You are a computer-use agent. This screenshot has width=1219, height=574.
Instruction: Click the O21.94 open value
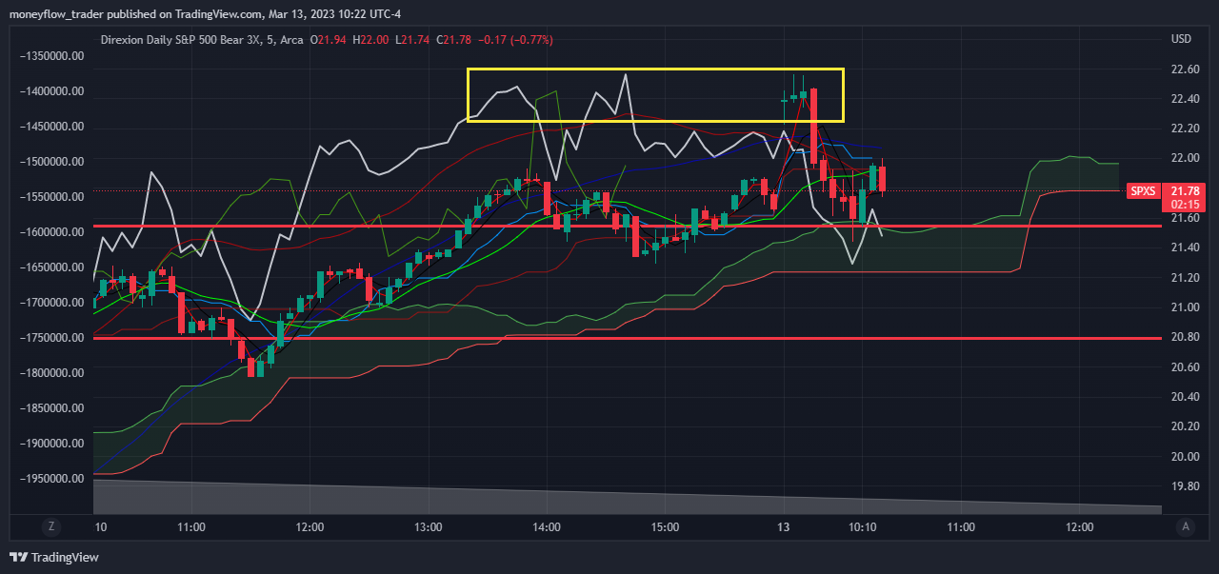329,39
